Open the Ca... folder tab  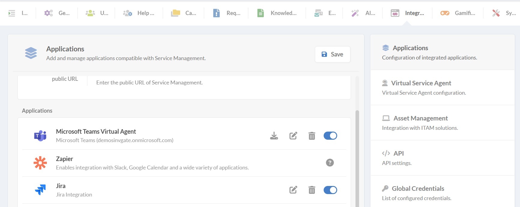183,13
